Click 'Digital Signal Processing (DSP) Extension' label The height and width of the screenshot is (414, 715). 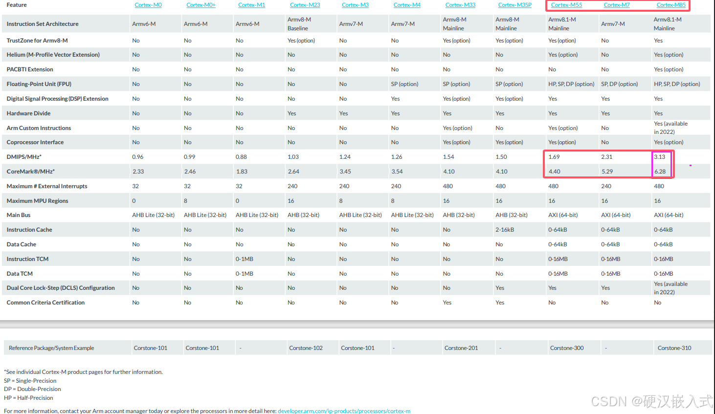pos(57,99)
